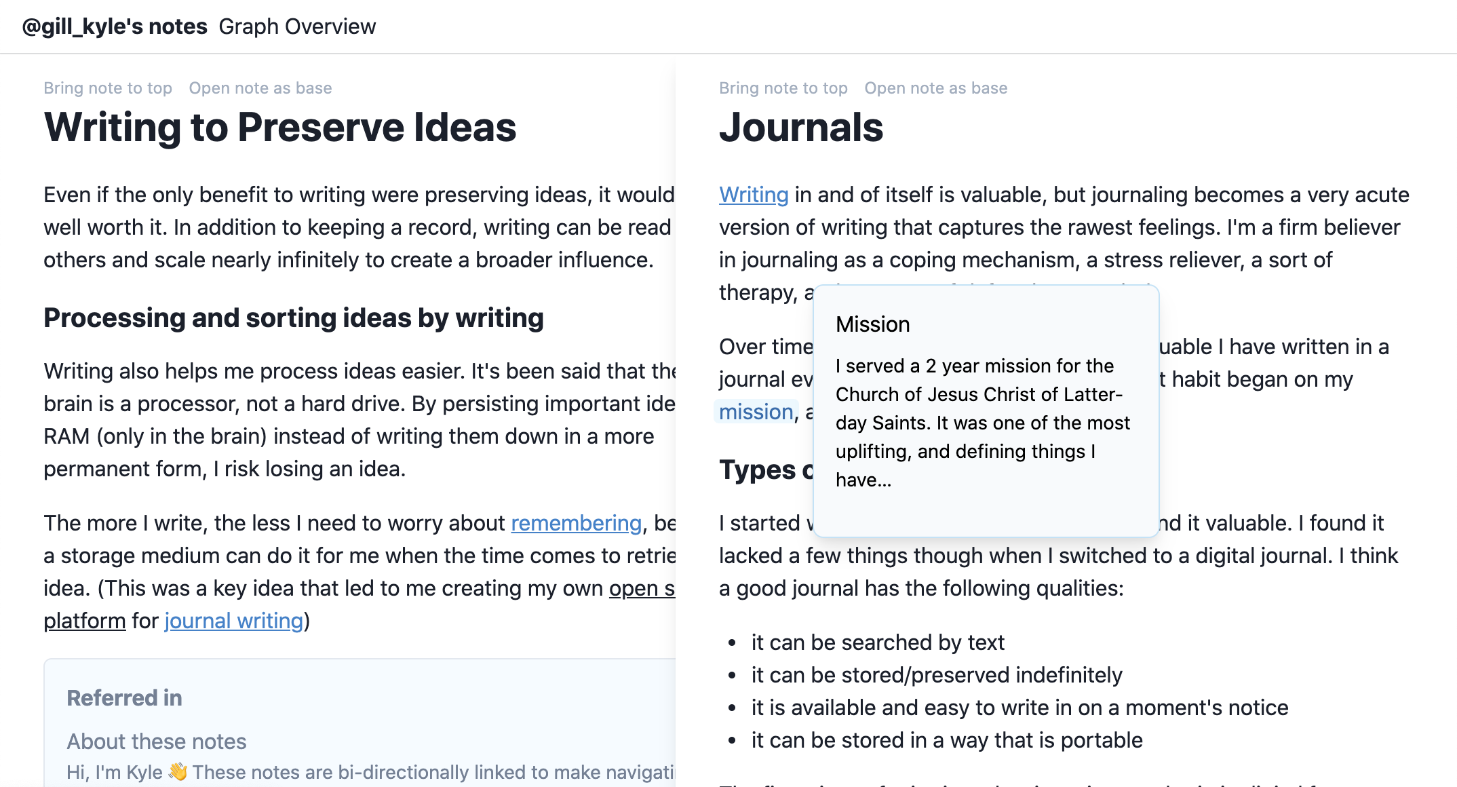Click "Processing and sorting ideas by writing" heading
Screen dimensions: 1457x787
(294, 318)
